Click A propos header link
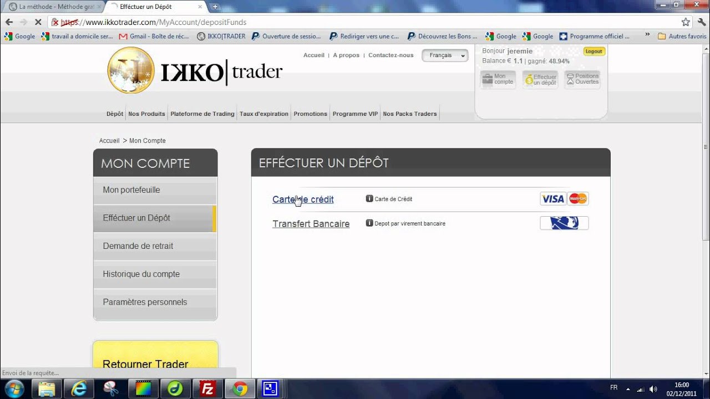 pos(346,55)
